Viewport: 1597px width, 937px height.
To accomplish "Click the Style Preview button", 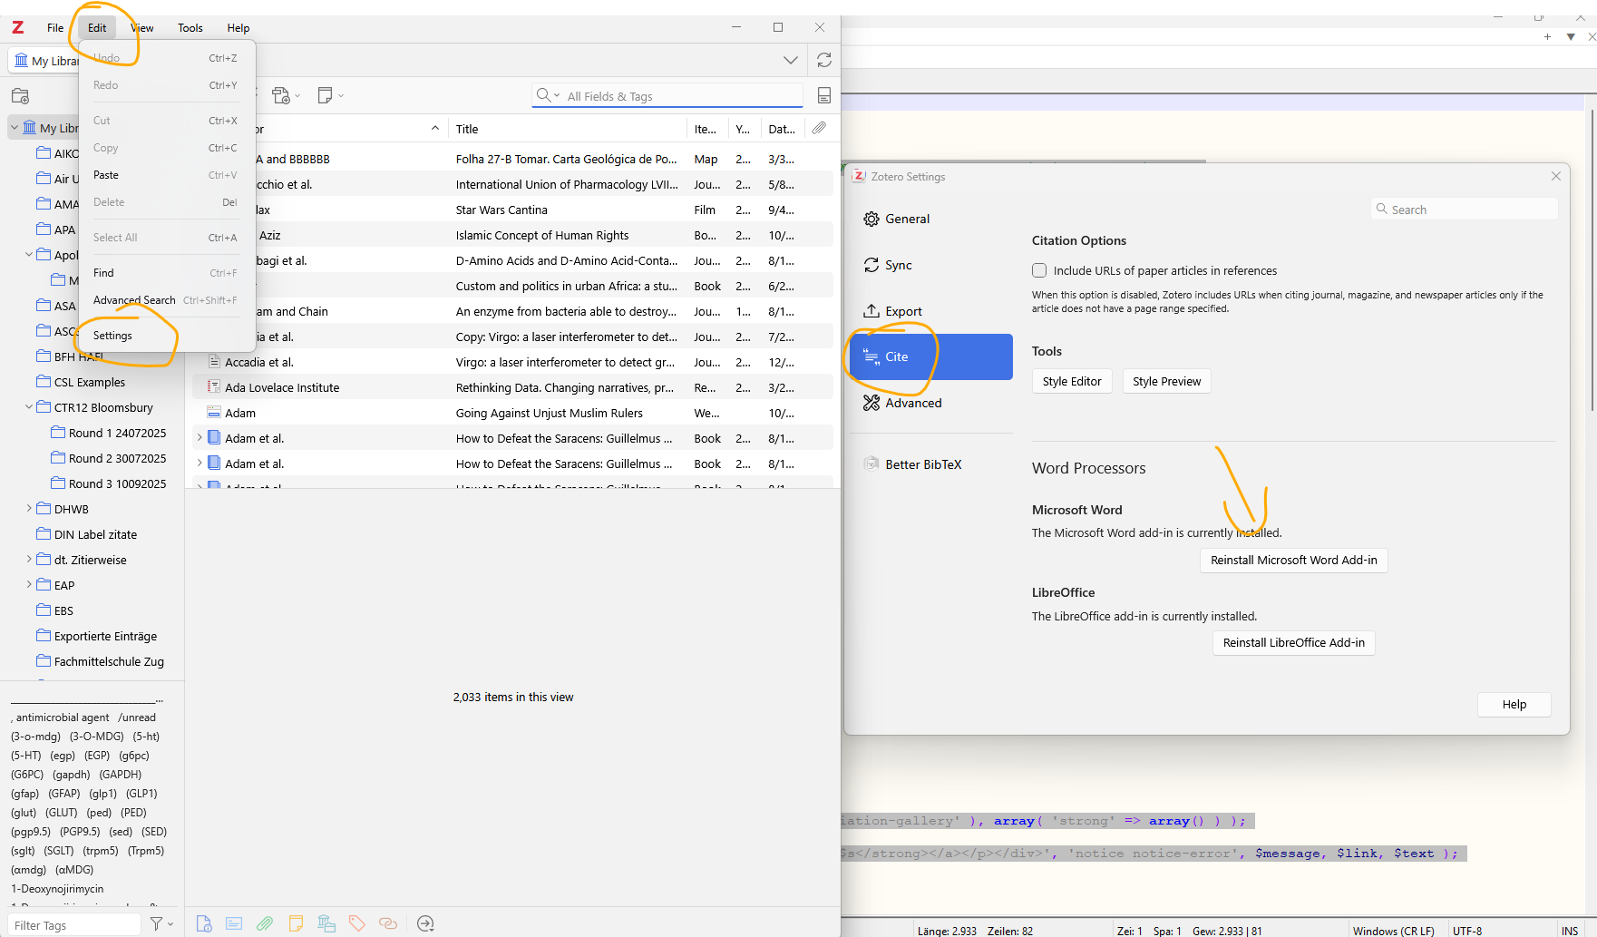I will (1166, 381).
